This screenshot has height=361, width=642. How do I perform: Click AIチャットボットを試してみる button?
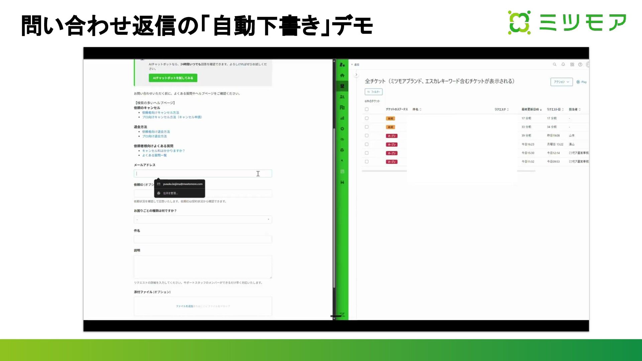(173, 78)
